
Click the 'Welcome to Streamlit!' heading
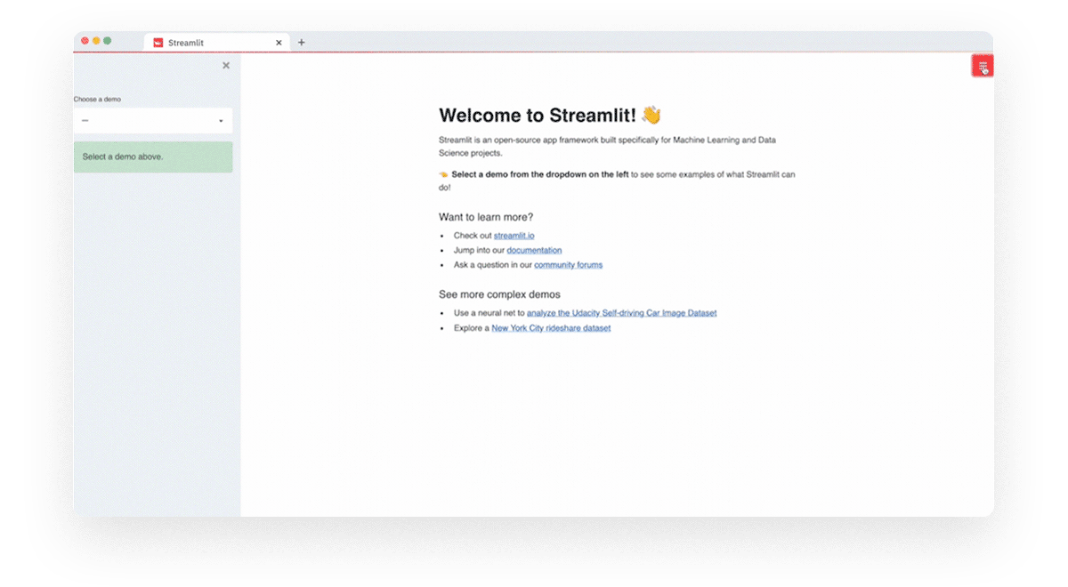(x=538, y=115)
